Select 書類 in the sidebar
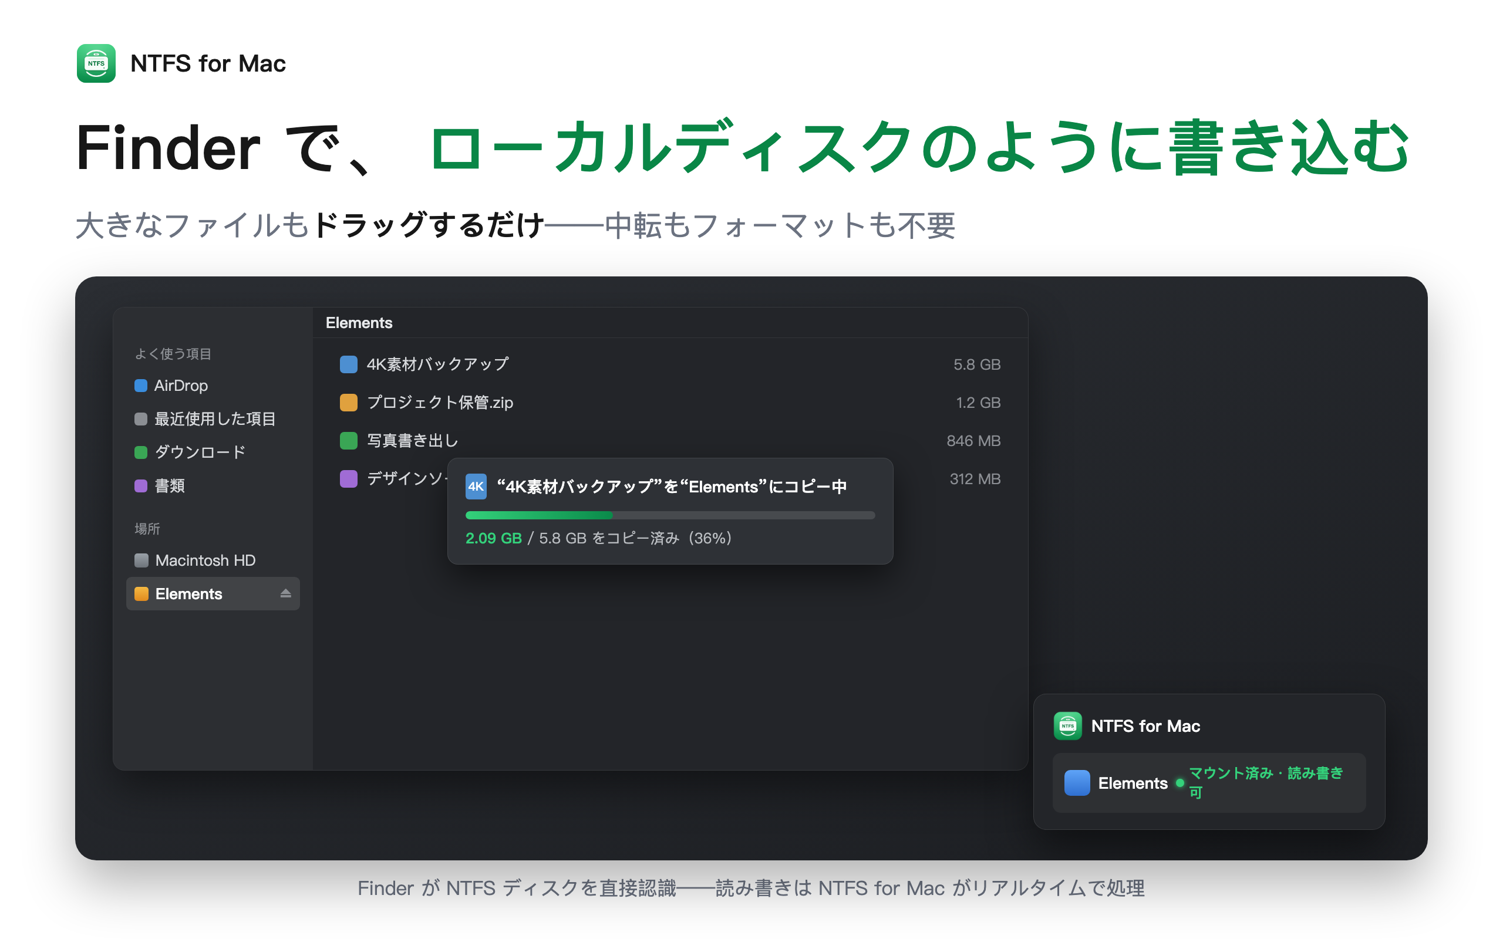The image size is (1503, 939). tap(213, 486)
